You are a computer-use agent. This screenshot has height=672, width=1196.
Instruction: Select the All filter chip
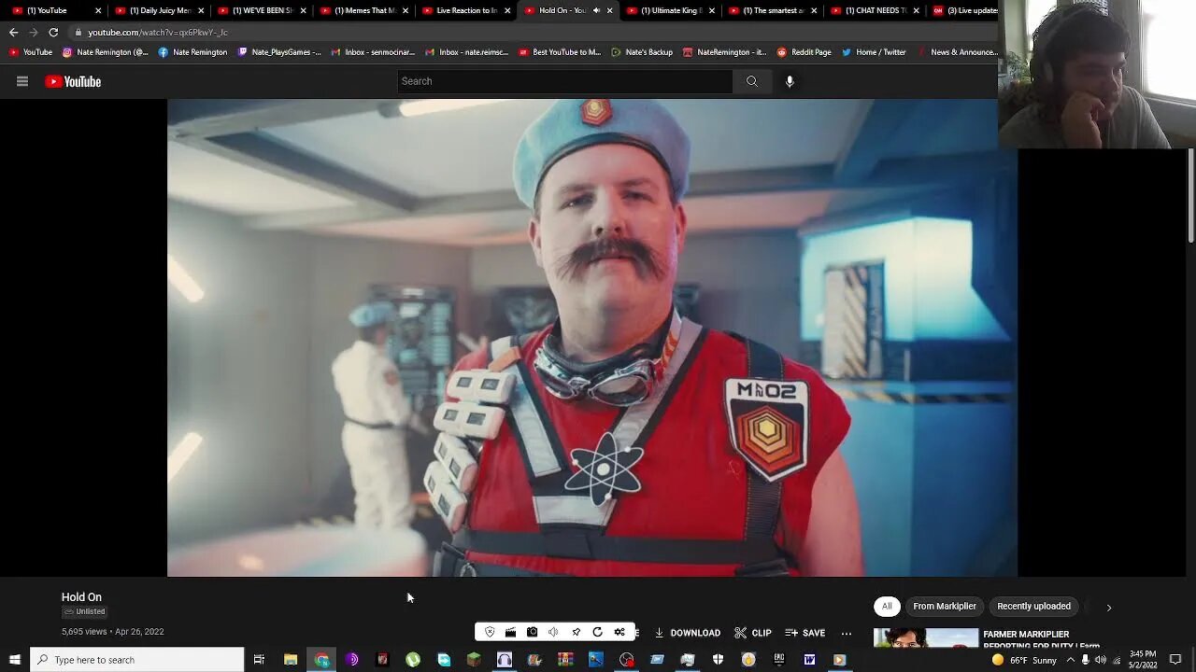pos(887,607)
